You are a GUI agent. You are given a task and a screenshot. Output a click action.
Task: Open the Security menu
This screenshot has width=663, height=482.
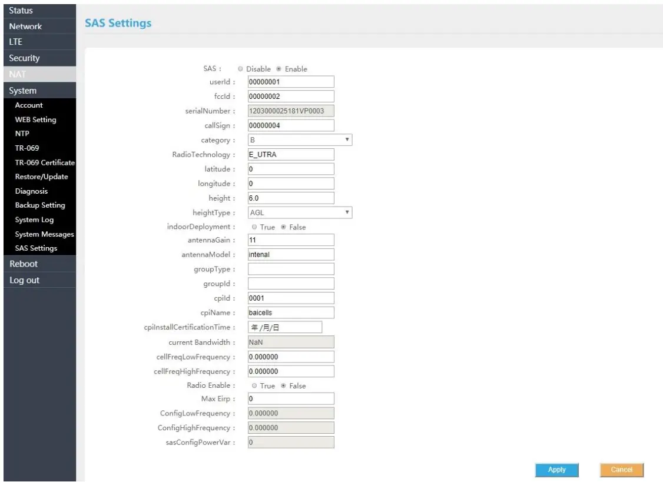(x=24, y=58)
